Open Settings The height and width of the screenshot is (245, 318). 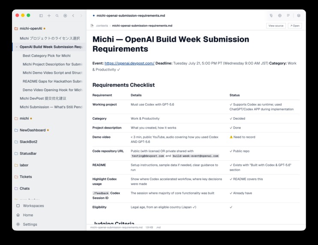pyautogui.click(x=30, y=224)
